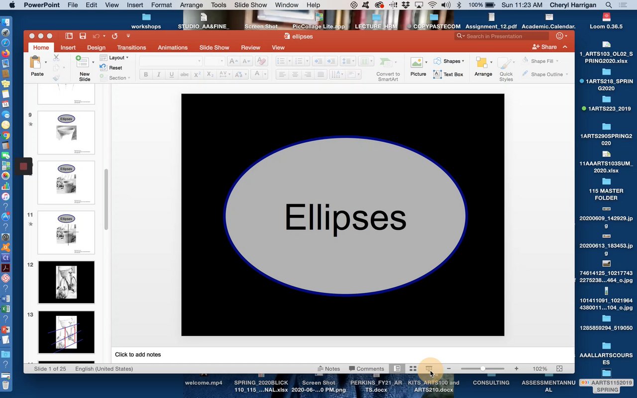Click the Cut scissors icon

[56, 58]
